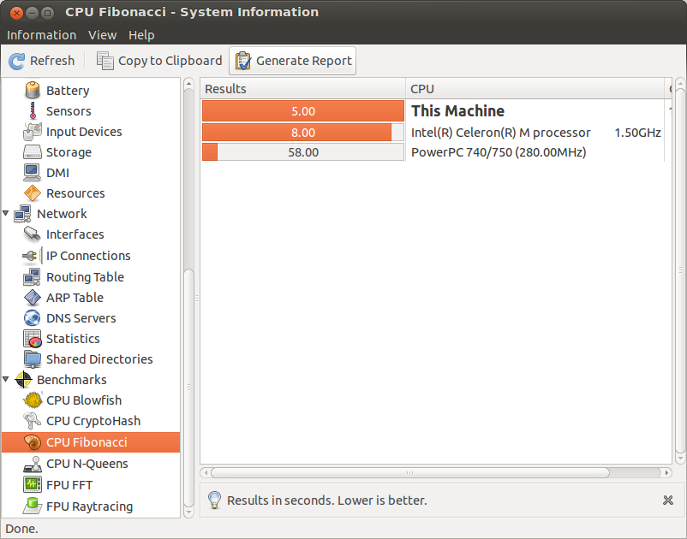
Task: Open the Resources diamond icon
Action: pyautogui.click(x=33, y=193)
